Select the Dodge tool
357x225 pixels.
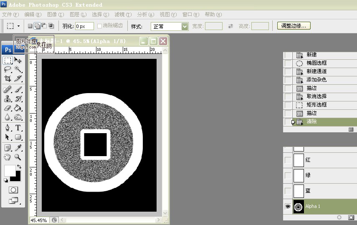click(x=18, y=117)
